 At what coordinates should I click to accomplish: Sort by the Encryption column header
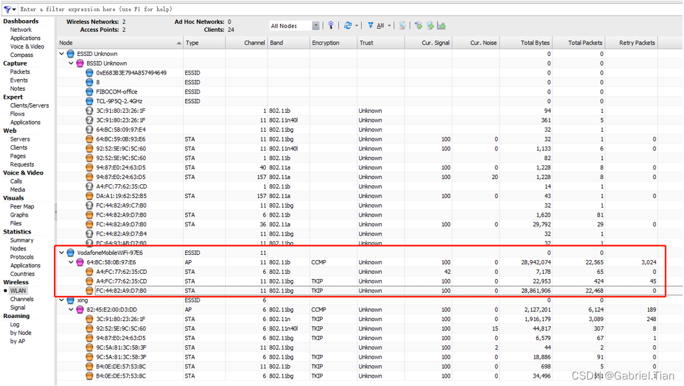coord(333,43)
